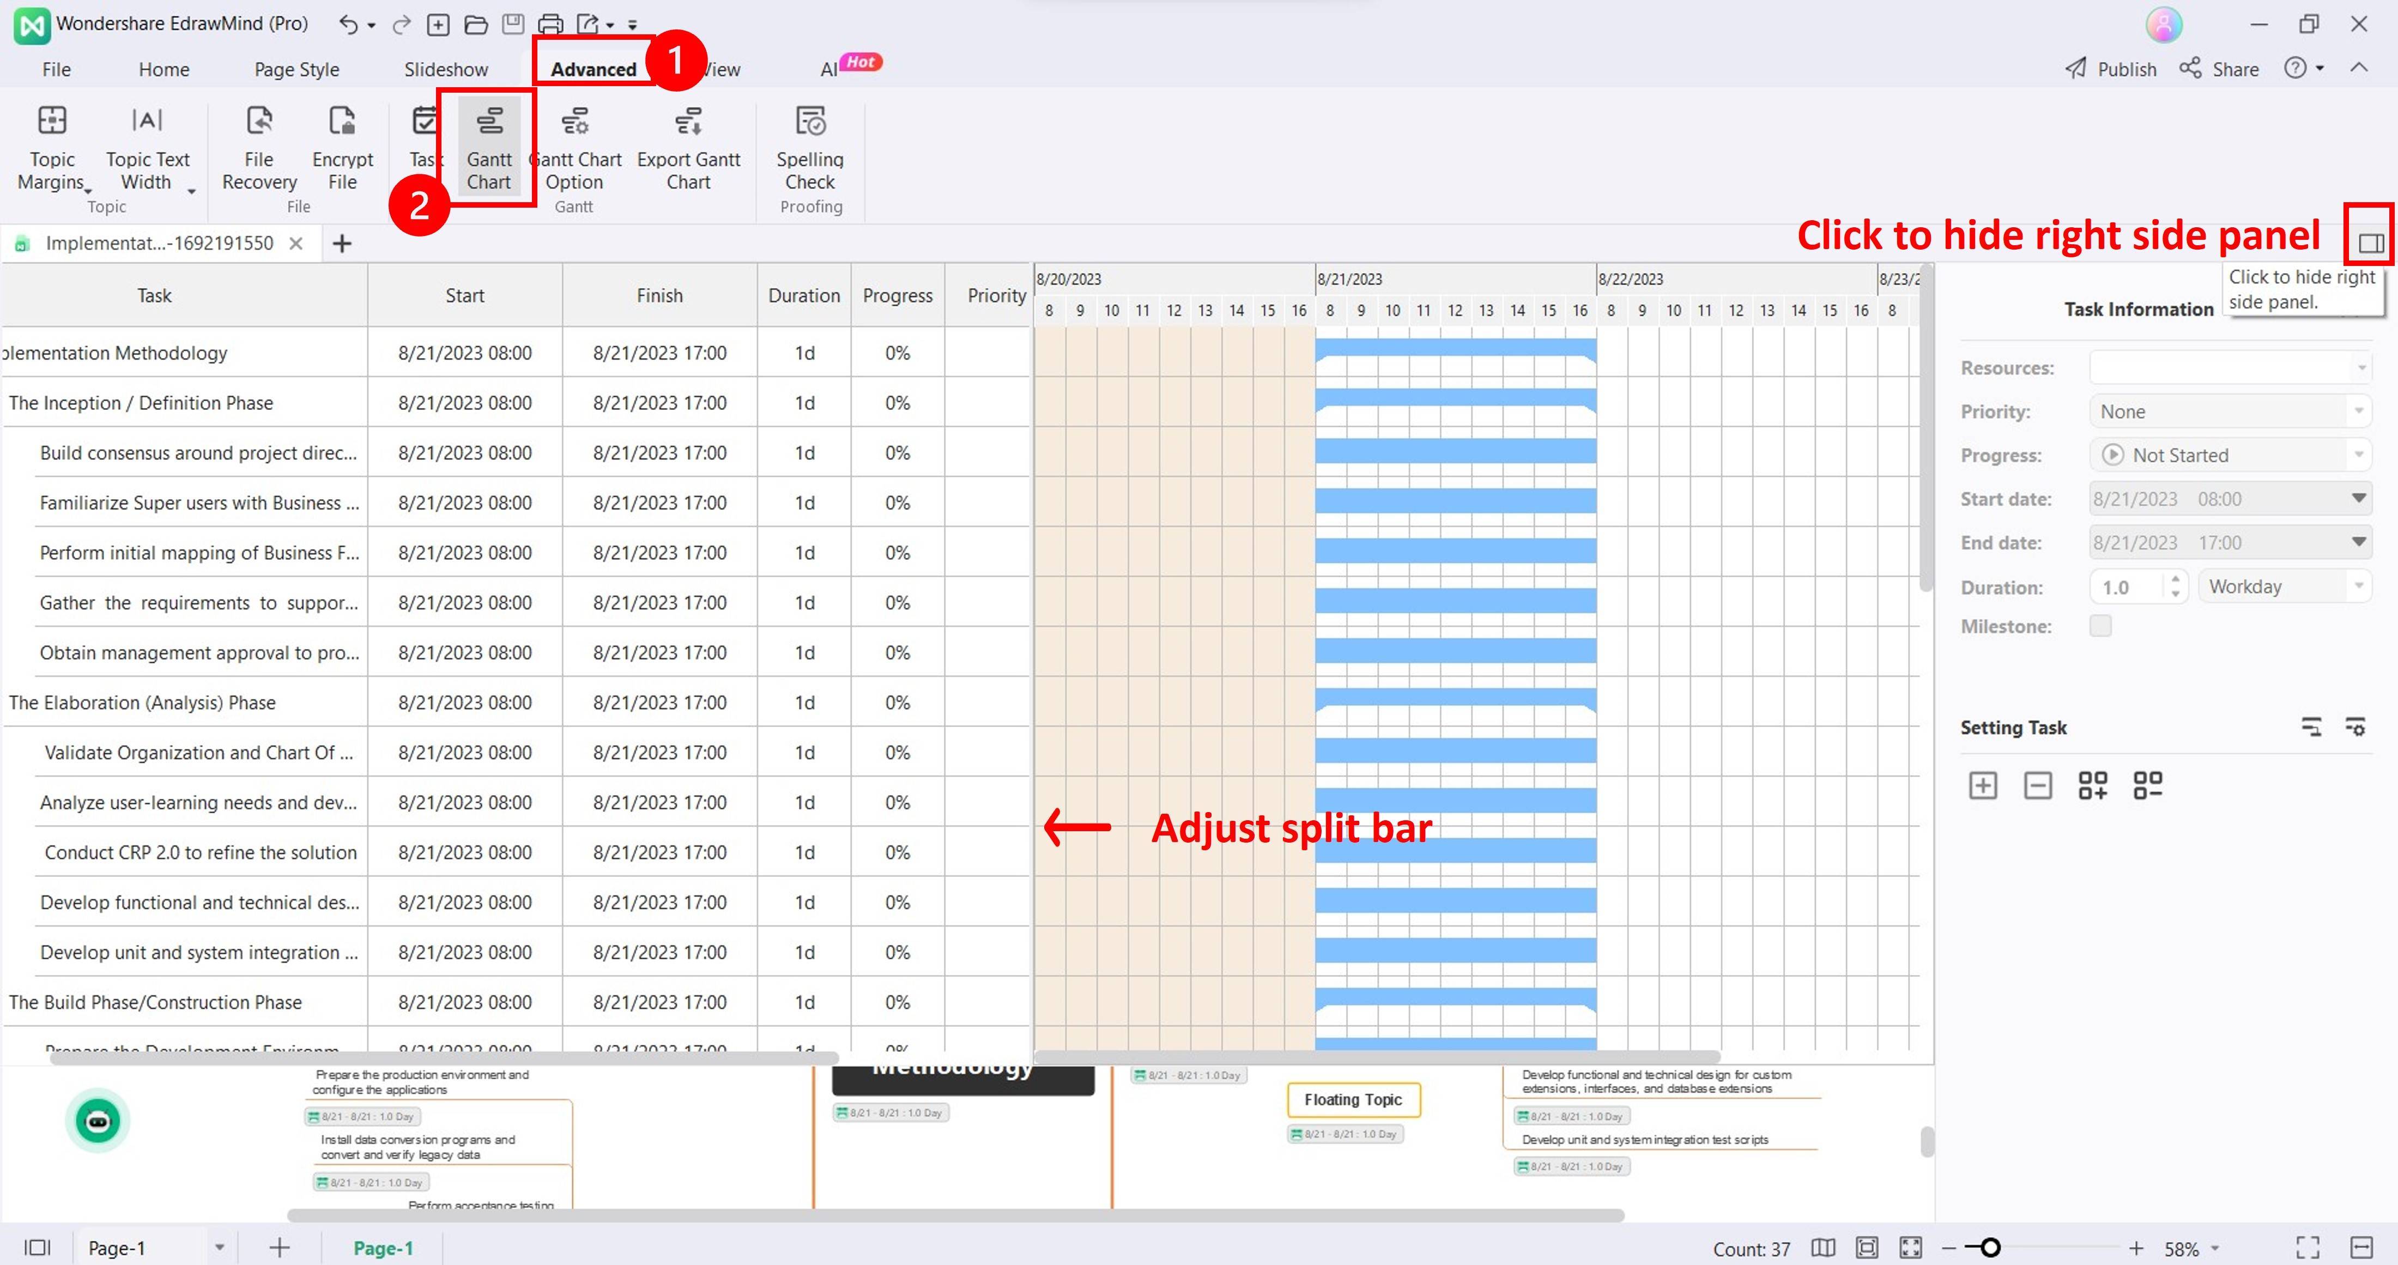Toggle the page outline panel button
This screenshot has width=2398, height=1265.
click(37, 1248)
